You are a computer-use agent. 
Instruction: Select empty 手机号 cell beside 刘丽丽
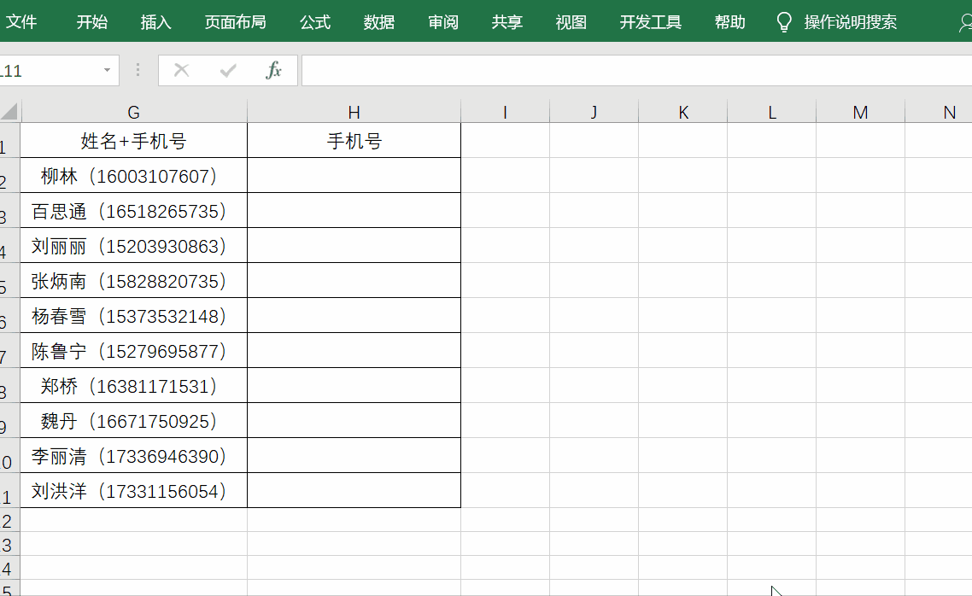(x=354, y=245)
